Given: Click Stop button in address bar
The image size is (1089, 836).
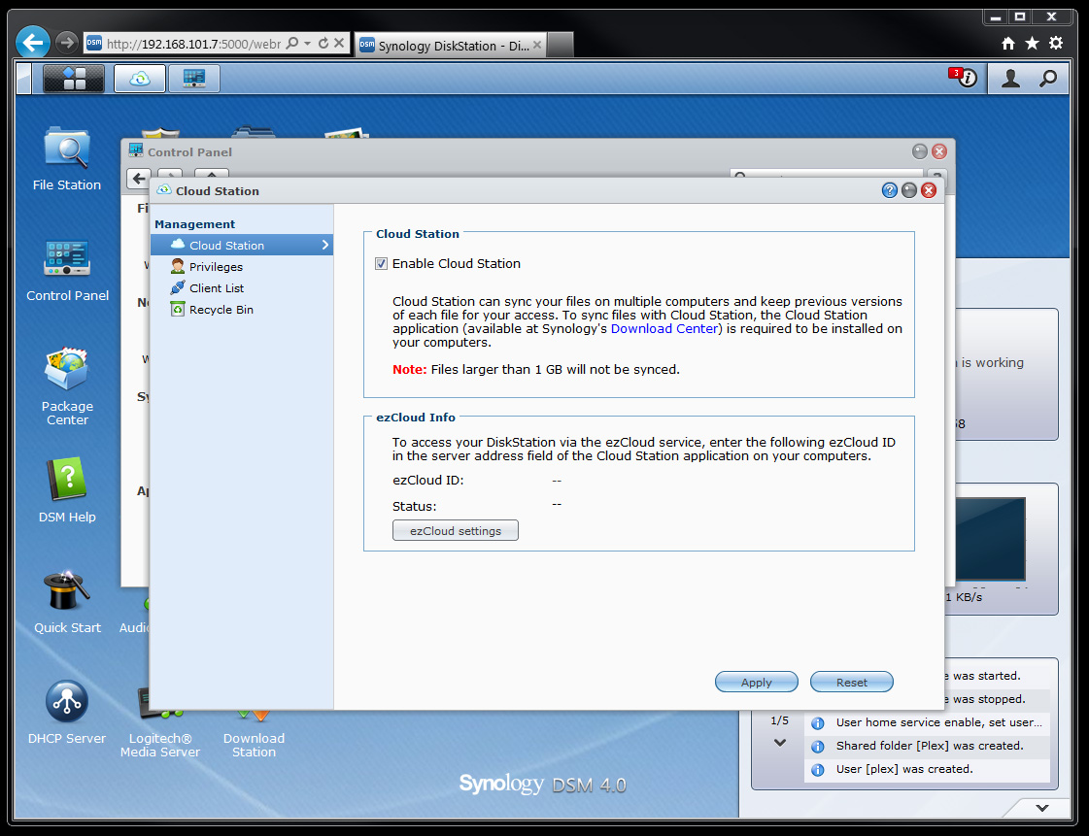Looking at the screenshot, I should (x=339, y=43).
